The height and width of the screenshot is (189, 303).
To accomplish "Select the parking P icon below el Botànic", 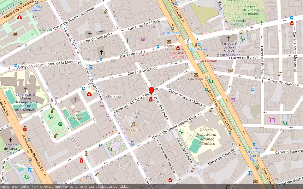I will 252,90.
